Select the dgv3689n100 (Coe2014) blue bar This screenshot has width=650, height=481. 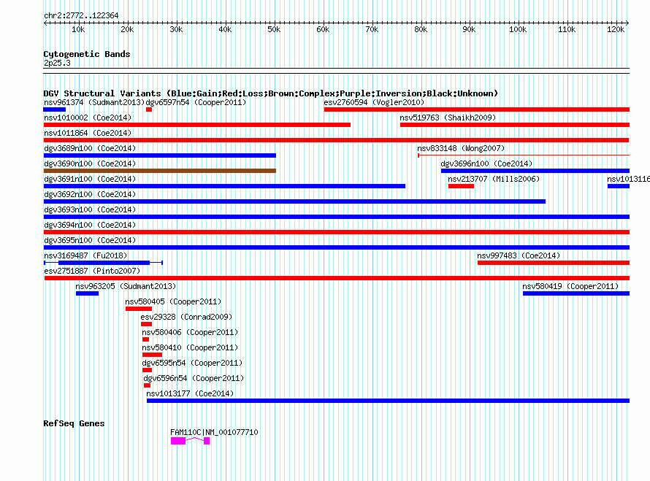click(160, 155)
